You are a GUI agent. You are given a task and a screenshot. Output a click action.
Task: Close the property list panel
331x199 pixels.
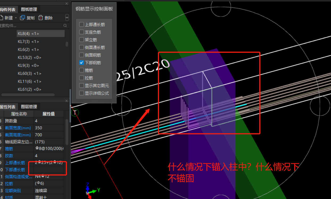[67, 101]
